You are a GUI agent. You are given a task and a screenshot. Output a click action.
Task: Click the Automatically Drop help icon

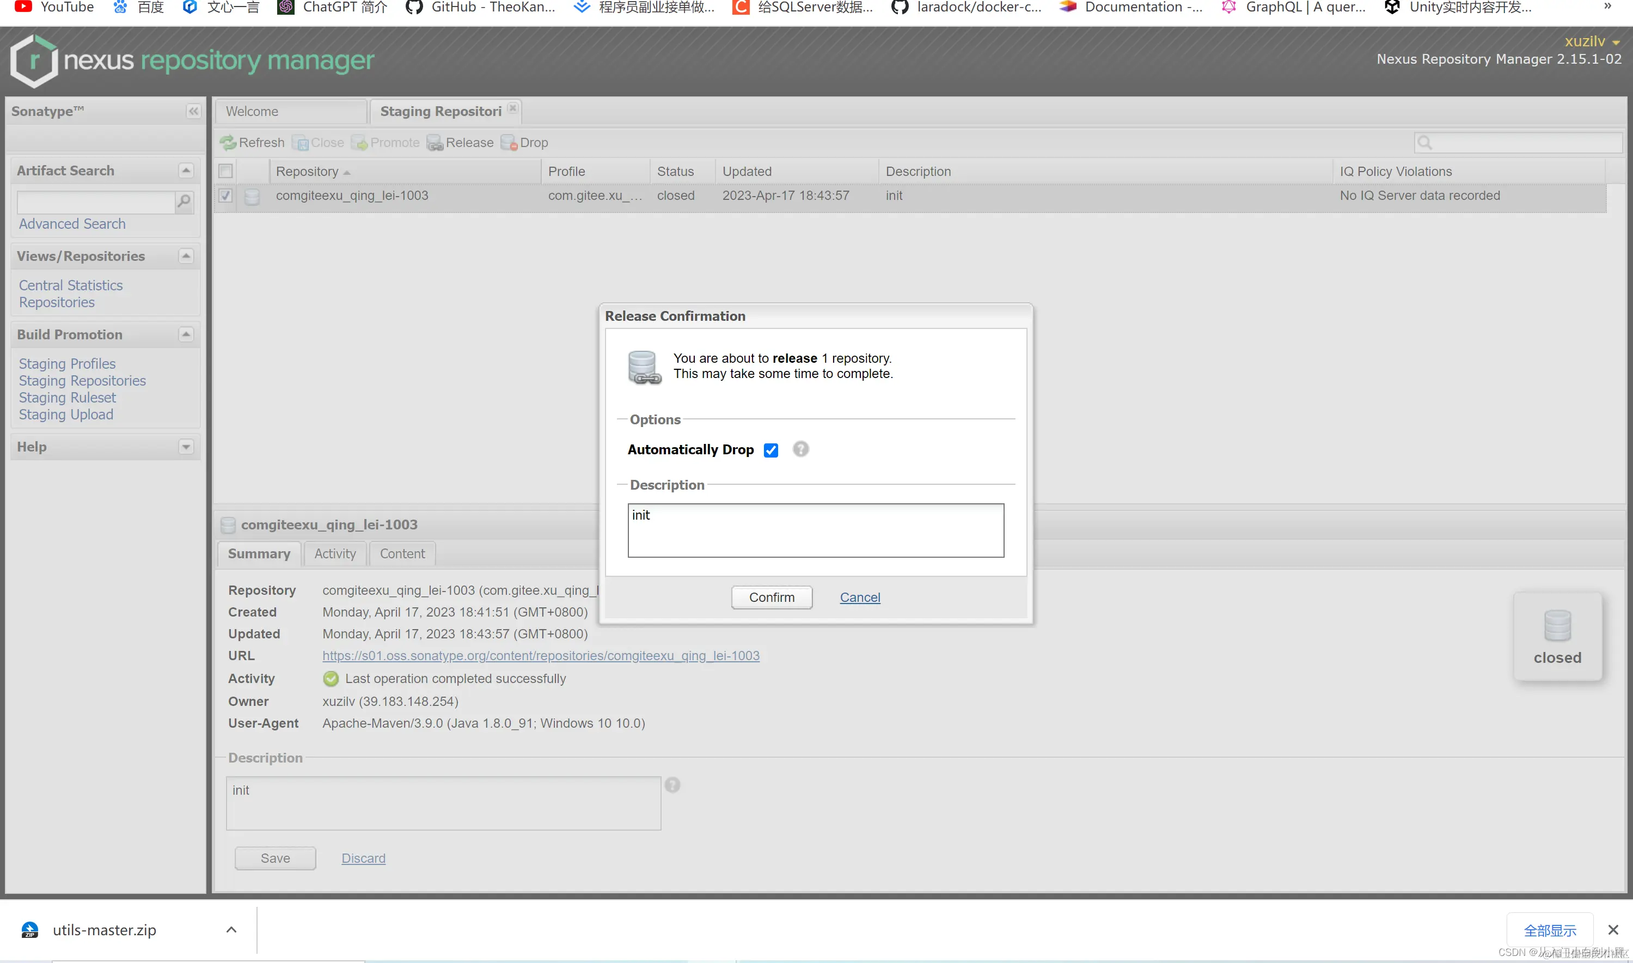[801, 449]
